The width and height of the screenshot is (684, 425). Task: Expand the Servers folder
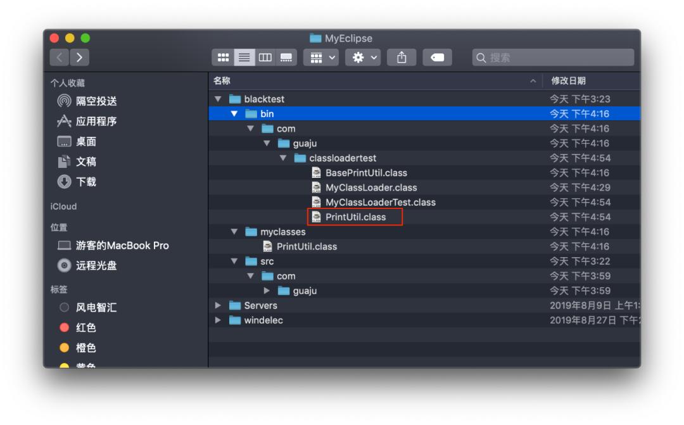point(218,305)
